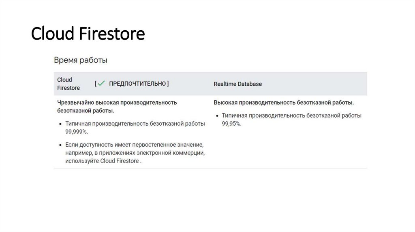Select the "Время работы" heading
Viewport: 415px width, 232px height.
click(81, 60)
